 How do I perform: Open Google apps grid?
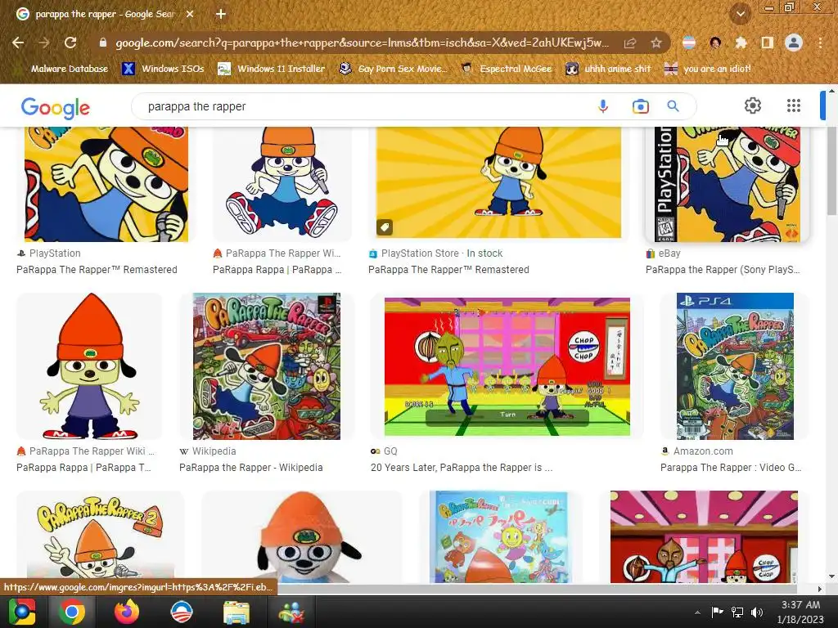coord(794,105)
